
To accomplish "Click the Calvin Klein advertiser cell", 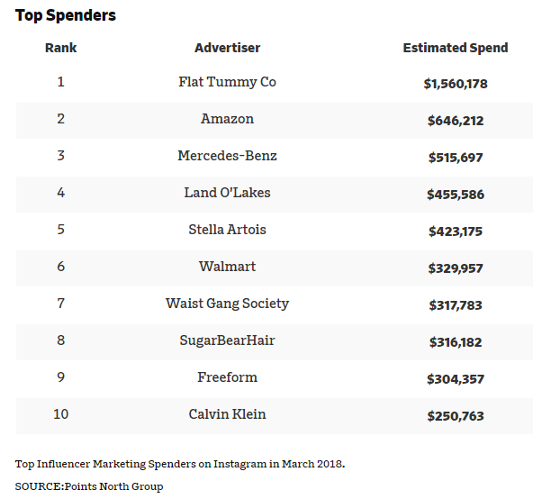I will [227, 414].
